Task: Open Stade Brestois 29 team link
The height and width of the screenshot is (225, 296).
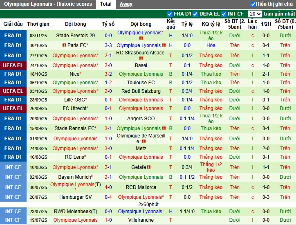Action: (x=75, y=36)
